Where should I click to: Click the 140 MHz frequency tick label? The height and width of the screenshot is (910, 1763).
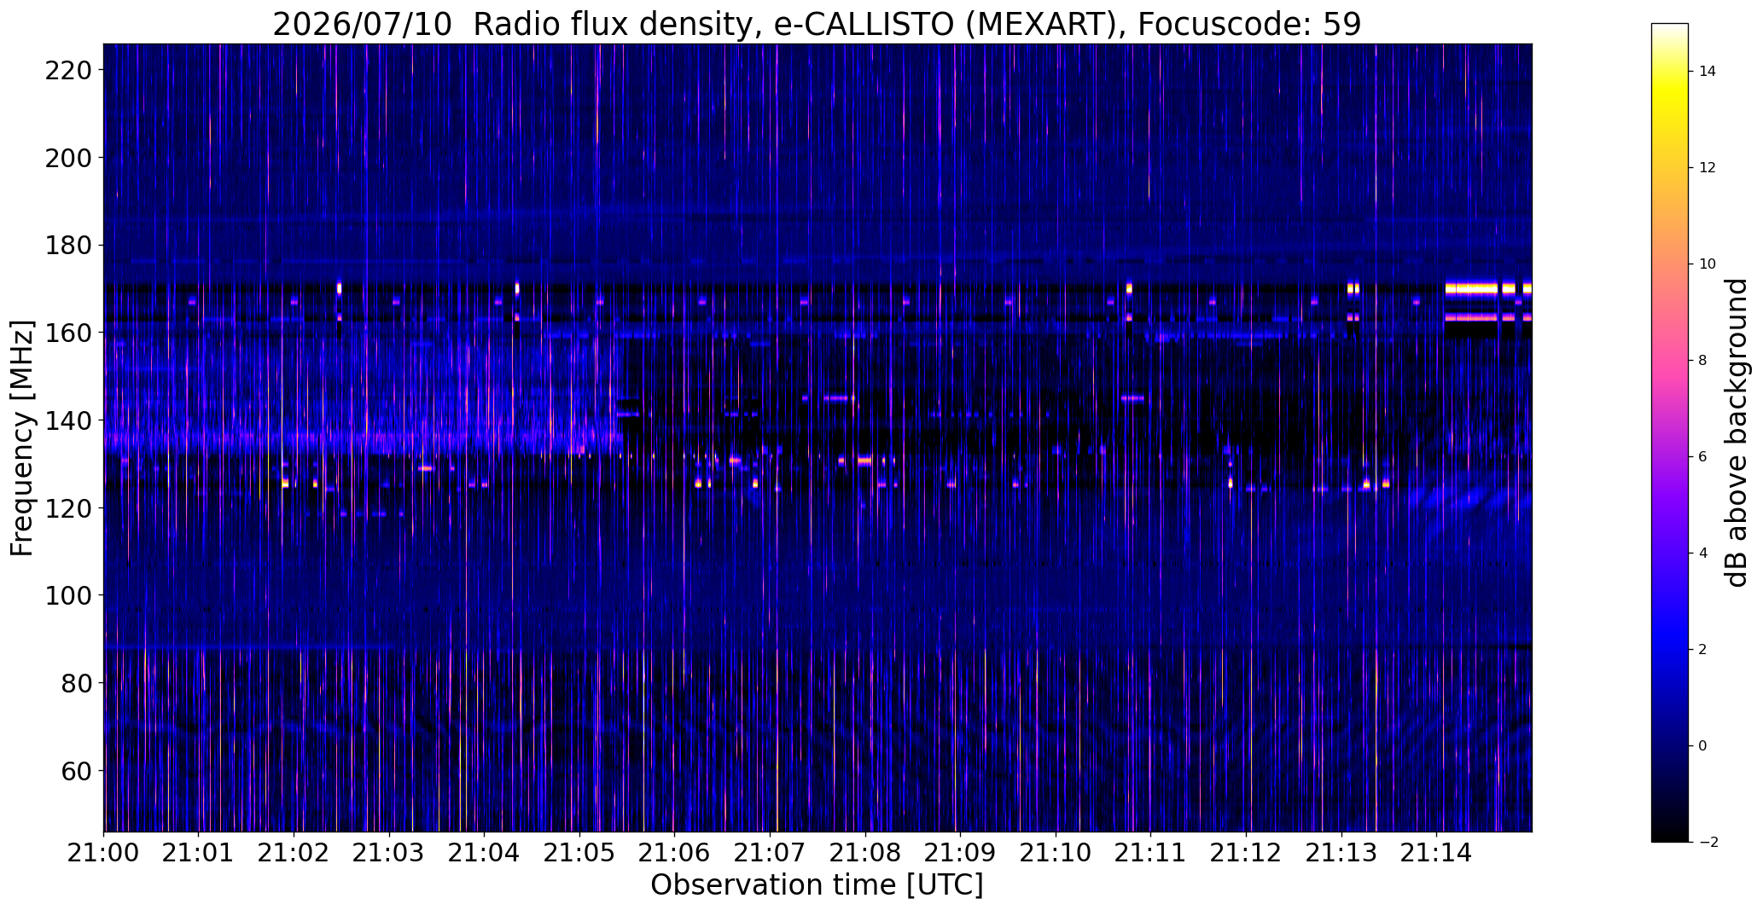pyautogui.click(x=69, y=420)
